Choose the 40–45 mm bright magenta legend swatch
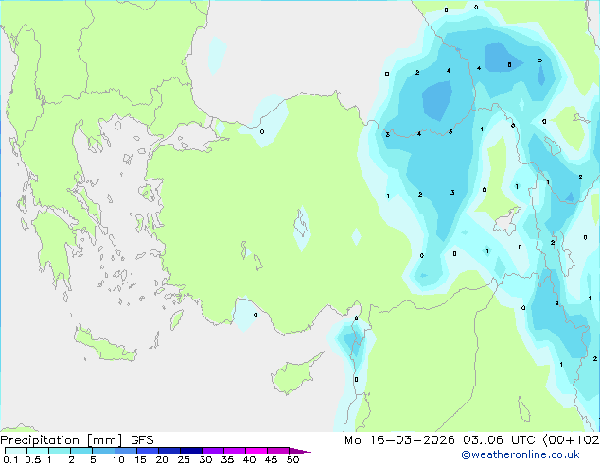This screenshot has height=463, width=600. click(256, 451)
